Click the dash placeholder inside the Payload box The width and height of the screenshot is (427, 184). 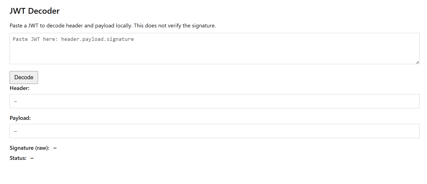15,131
